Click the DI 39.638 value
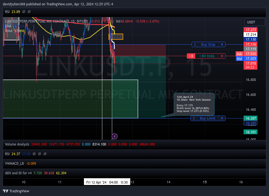This screenshot has height=196, width=269. pos(49,173)
